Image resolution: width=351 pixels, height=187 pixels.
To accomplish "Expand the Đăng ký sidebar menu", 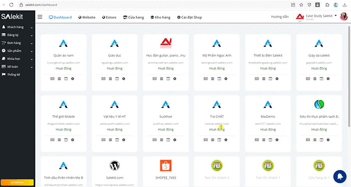I will tap(18, 35).
